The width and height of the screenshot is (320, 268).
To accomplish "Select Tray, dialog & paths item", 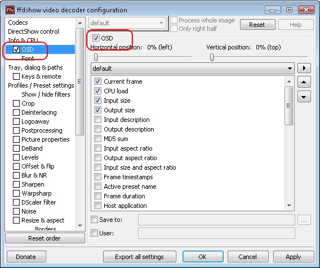I will coord(35,67).
